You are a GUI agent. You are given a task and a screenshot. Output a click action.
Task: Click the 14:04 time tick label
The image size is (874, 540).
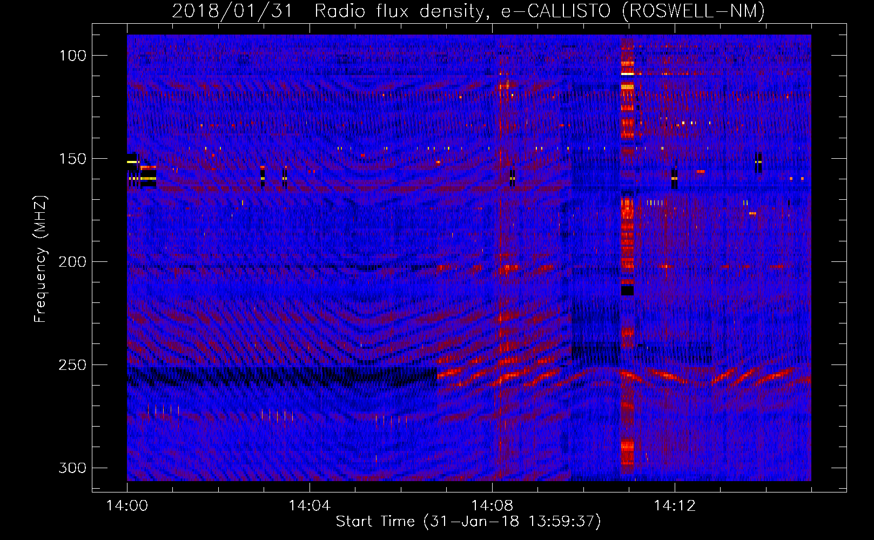(310, 506)
